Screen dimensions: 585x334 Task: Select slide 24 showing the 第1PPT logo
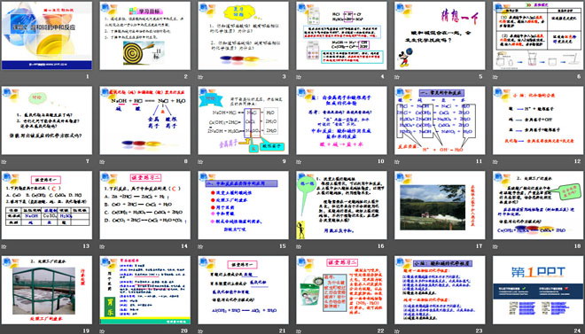pyautogui.click(x=538, y=290)
